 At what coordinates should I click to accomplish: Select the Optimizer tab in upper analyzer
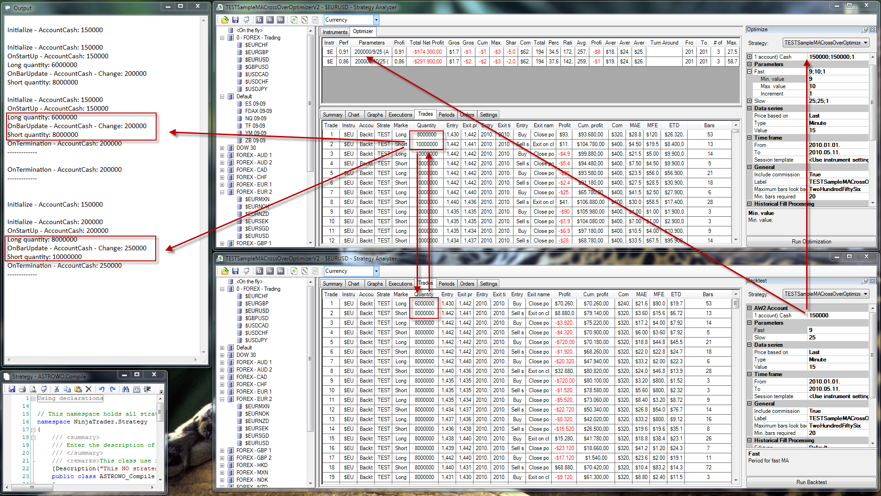pyautogui.click(x=363, y=31)
